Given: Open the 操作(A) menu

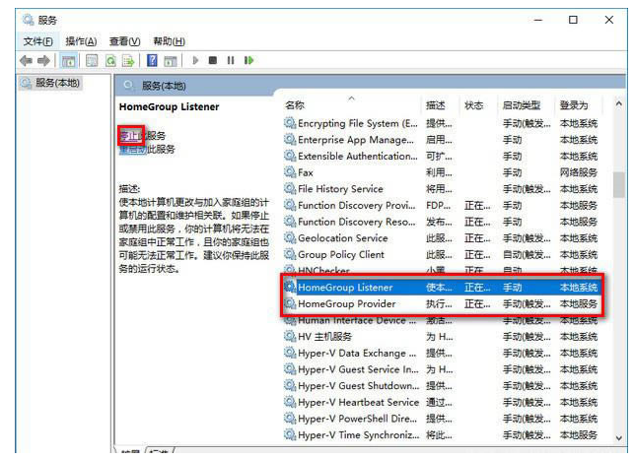Looking at the screenshot, I should point(81,41).
